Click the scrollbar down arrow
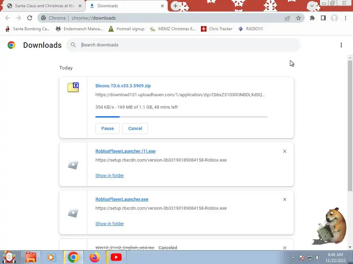Screen dimensions: 353x264 click(x=350, y=247)
